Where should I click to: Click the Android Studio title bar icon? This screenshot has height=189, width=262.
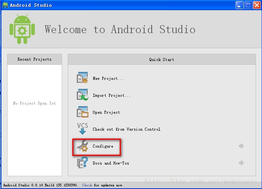[x=5, y=5]
